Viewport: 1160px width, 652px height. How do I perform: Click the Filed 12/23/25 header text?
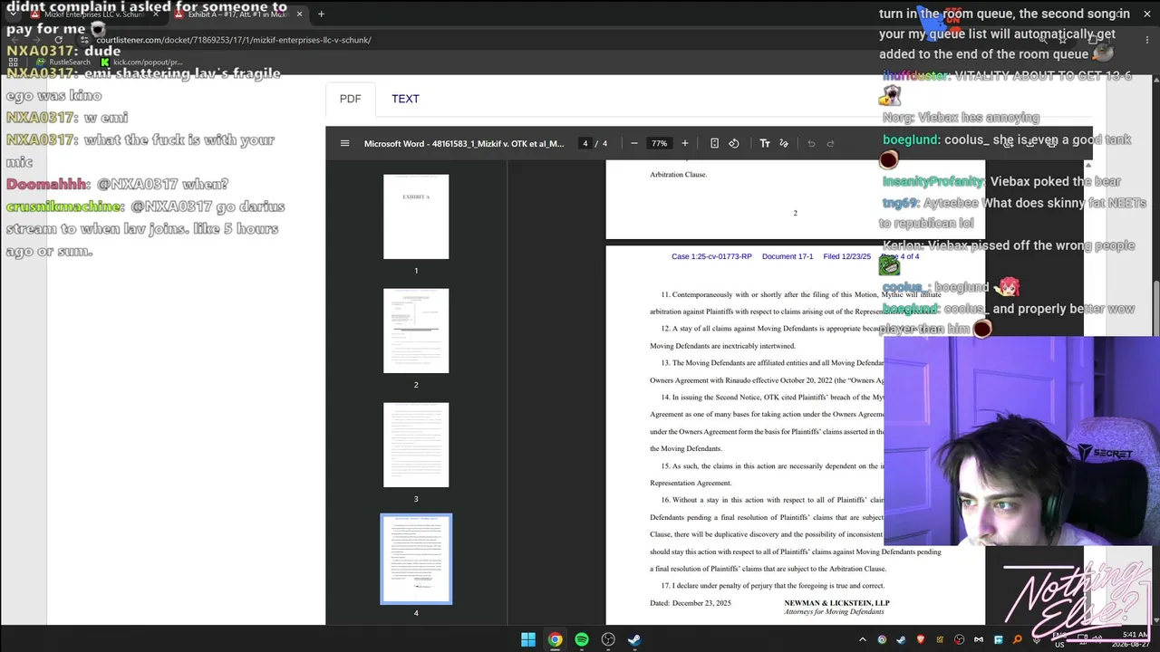(x=846, y=256)
